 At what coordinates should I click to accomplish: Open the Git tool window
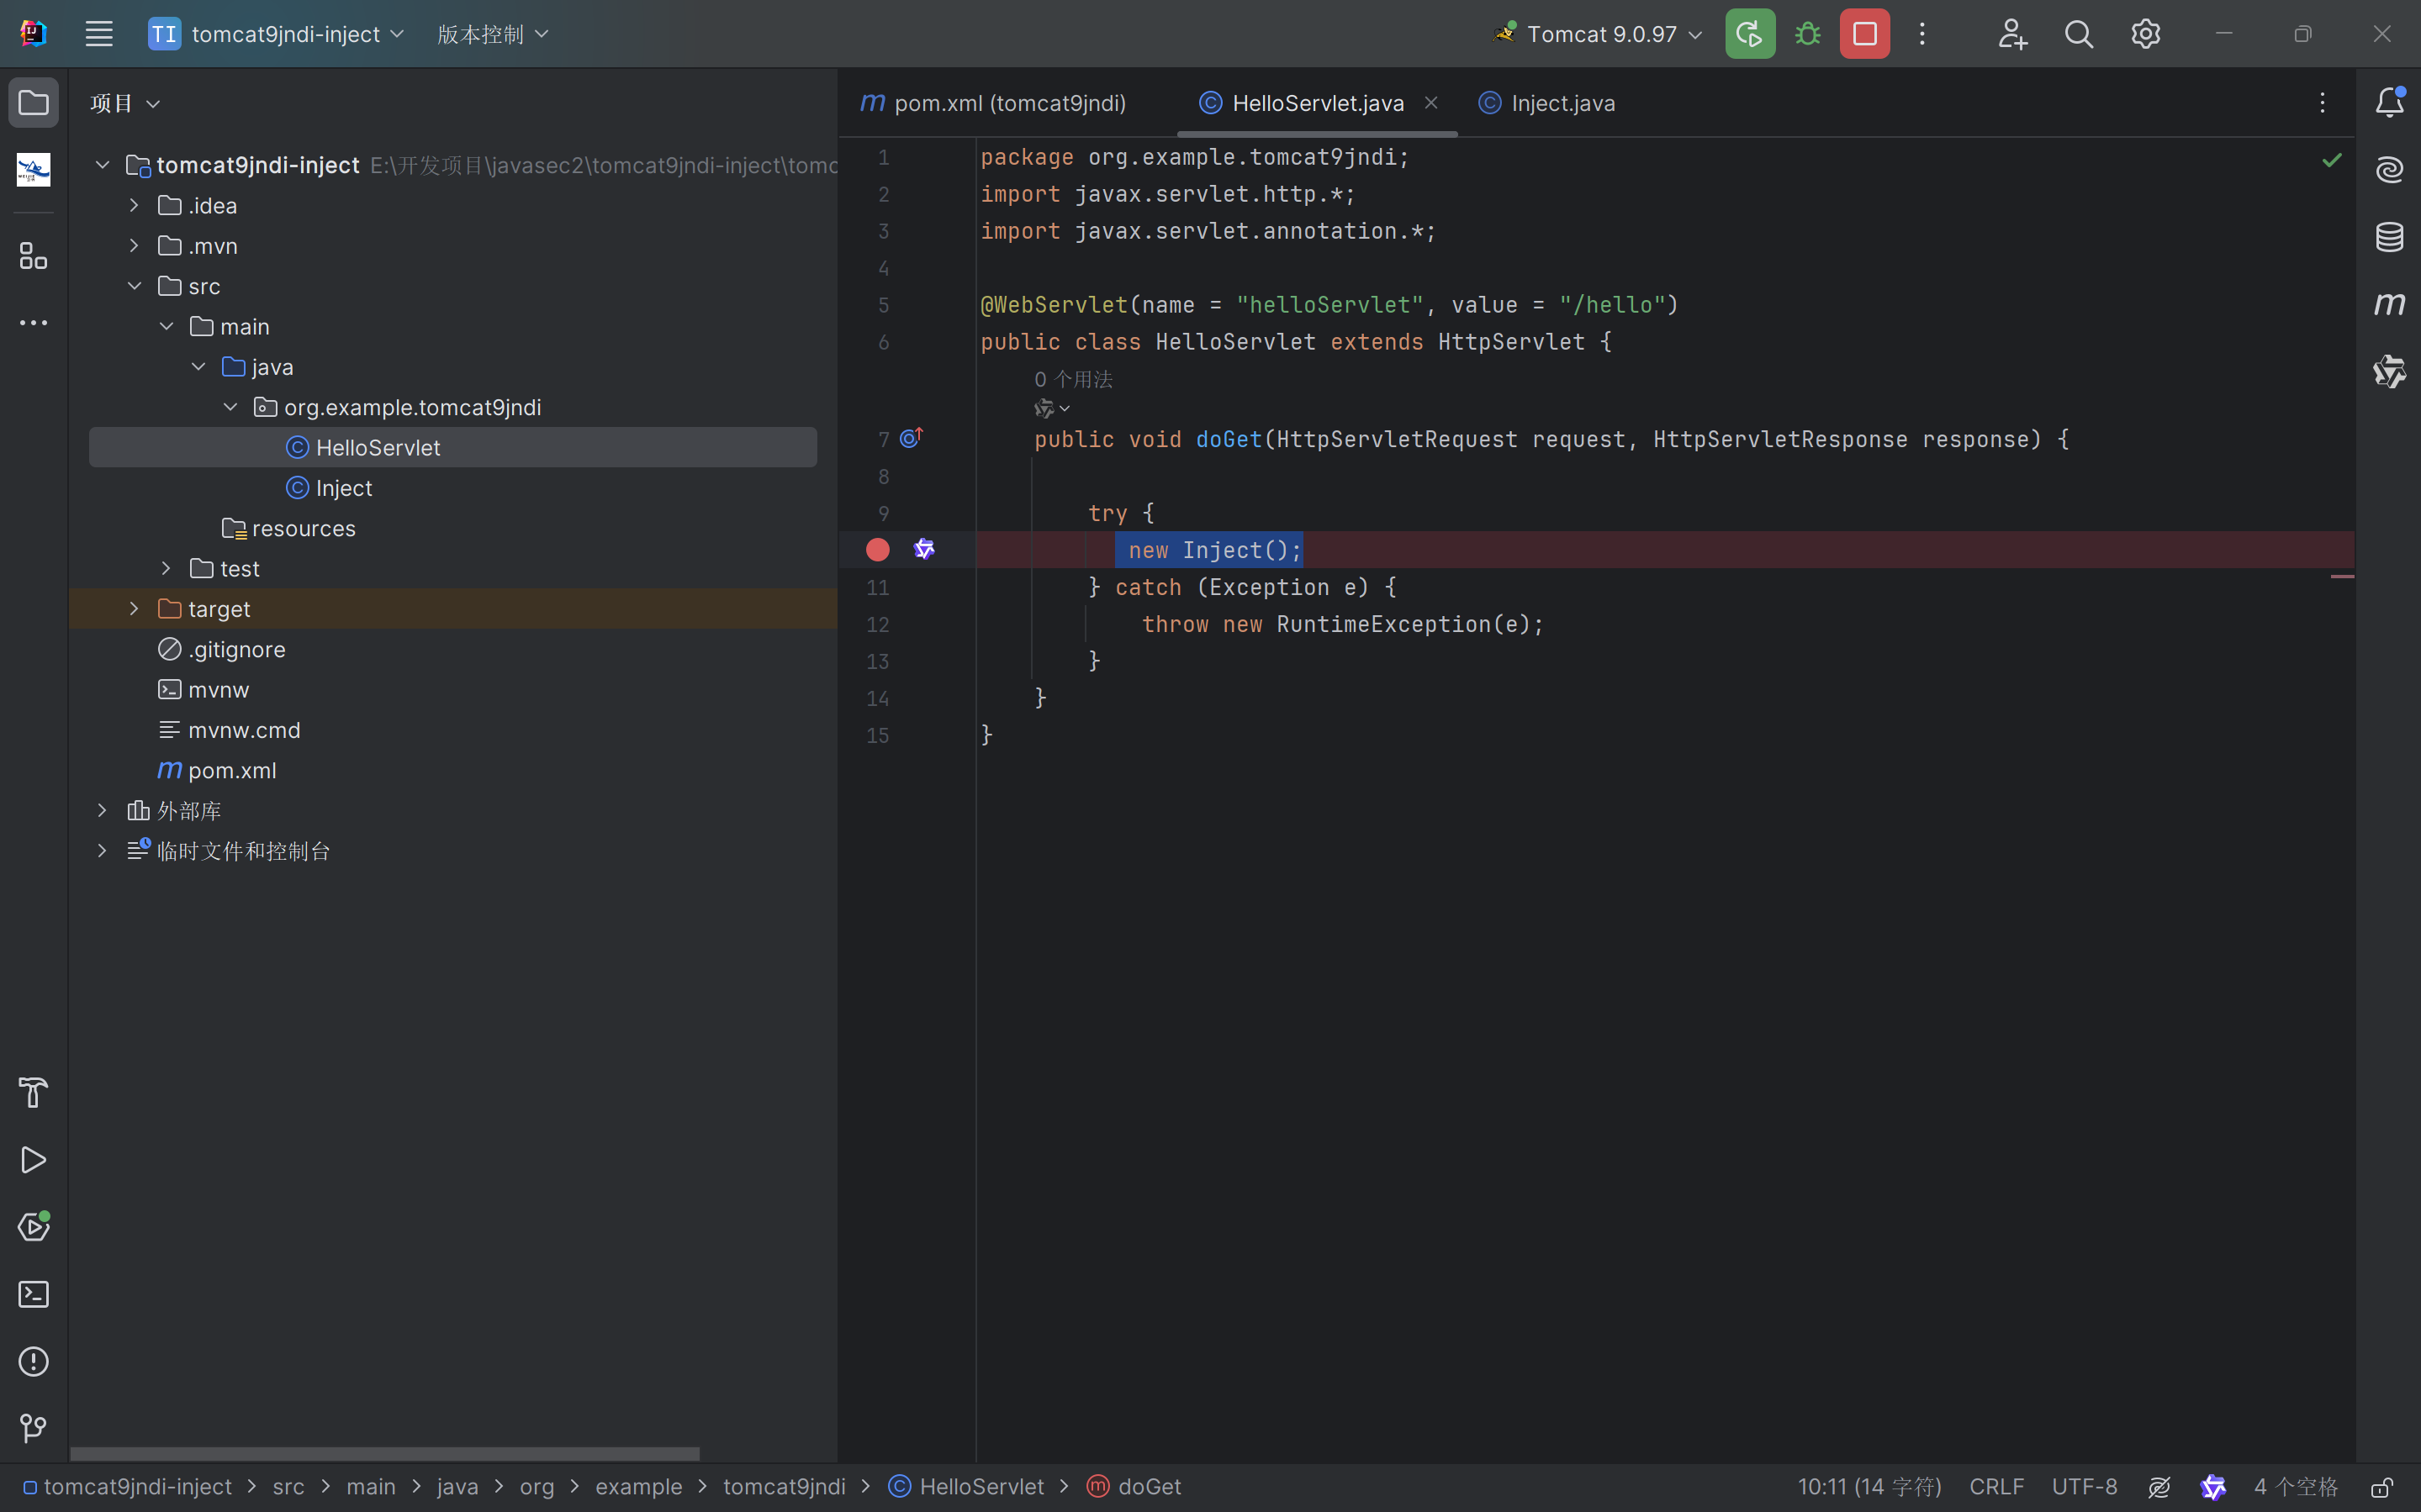pyautogui.click(x=33, y=1428)
